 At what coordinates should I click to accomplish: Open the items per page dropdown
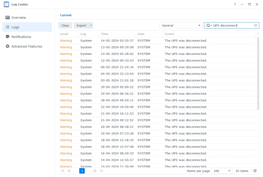coord(222,171)
